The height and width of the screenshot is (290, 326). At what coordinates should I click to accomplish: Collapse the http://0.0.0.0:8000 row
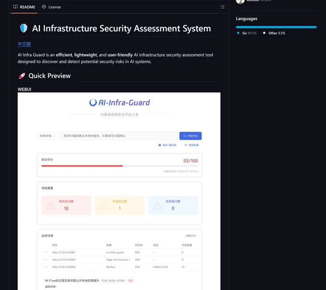pyautogui.click(x=46, y=267)
